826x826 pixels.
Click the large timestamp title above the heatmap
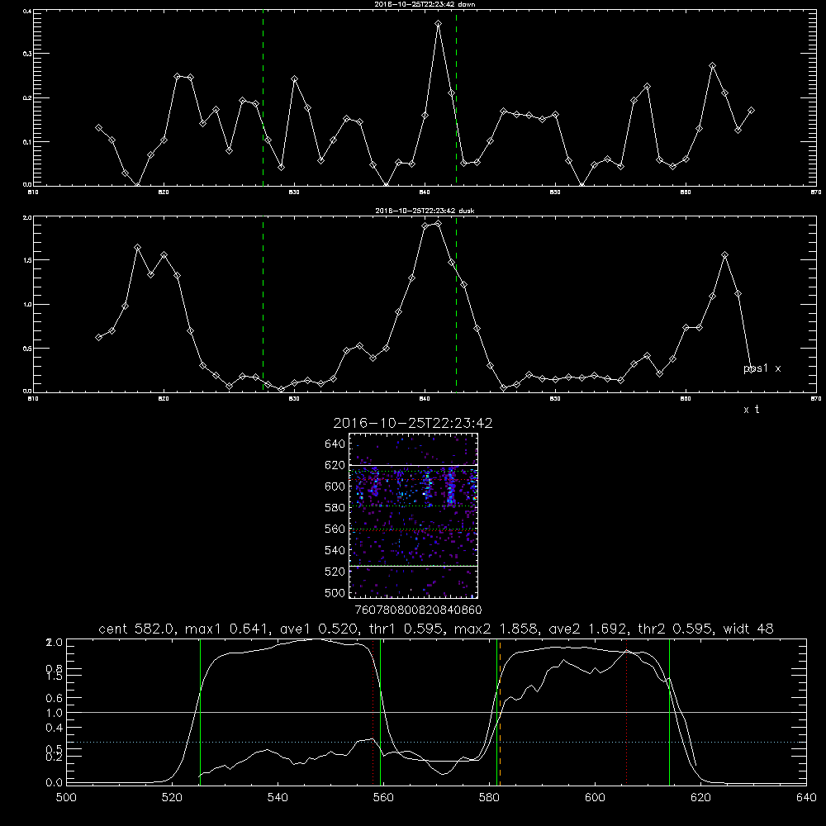click(413, 423)
